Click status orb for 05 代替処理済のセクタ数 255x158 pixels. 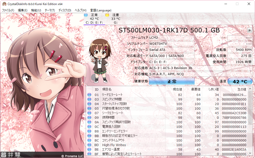(89, 108)
